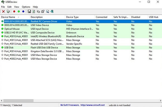Viewport: 162px width, 107px height.
Task: Select the Vendor Specific device type cell
Action: click(74, 44)
